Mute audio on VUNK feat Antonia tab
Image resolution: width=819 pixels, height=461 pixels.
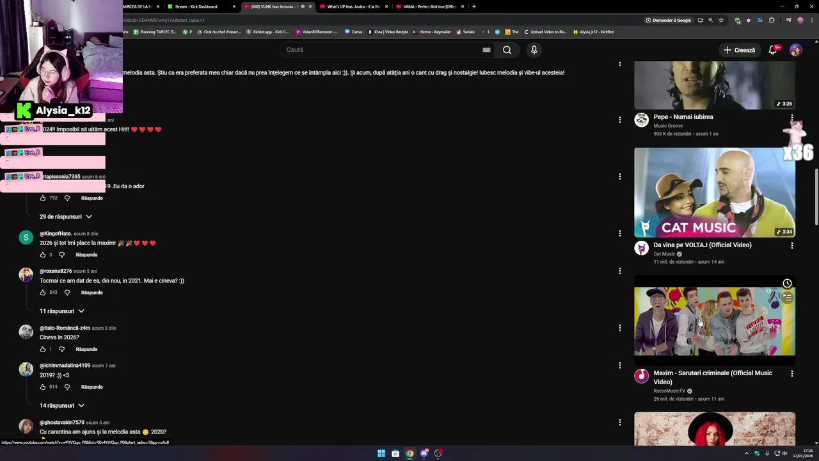(x=303, y=6)
